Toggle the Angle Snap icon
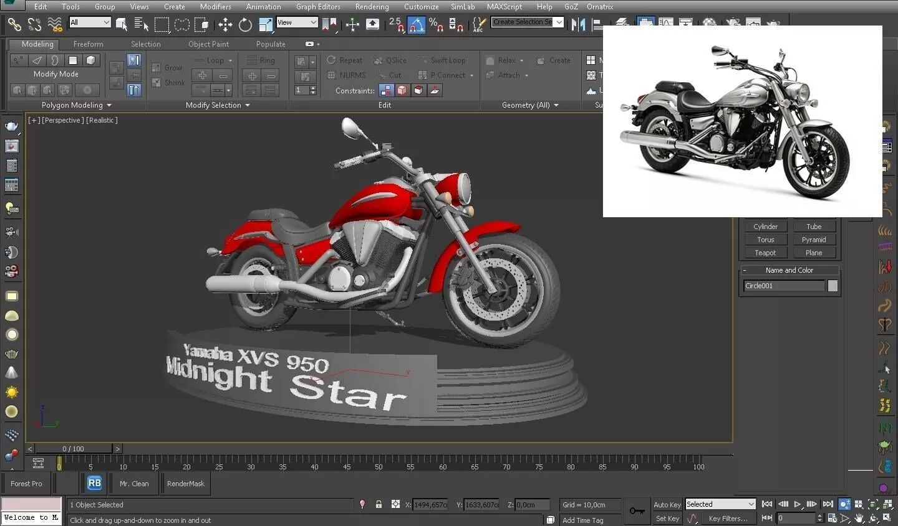The width and height of the screenshot is (898, 526). coord(416,24)
